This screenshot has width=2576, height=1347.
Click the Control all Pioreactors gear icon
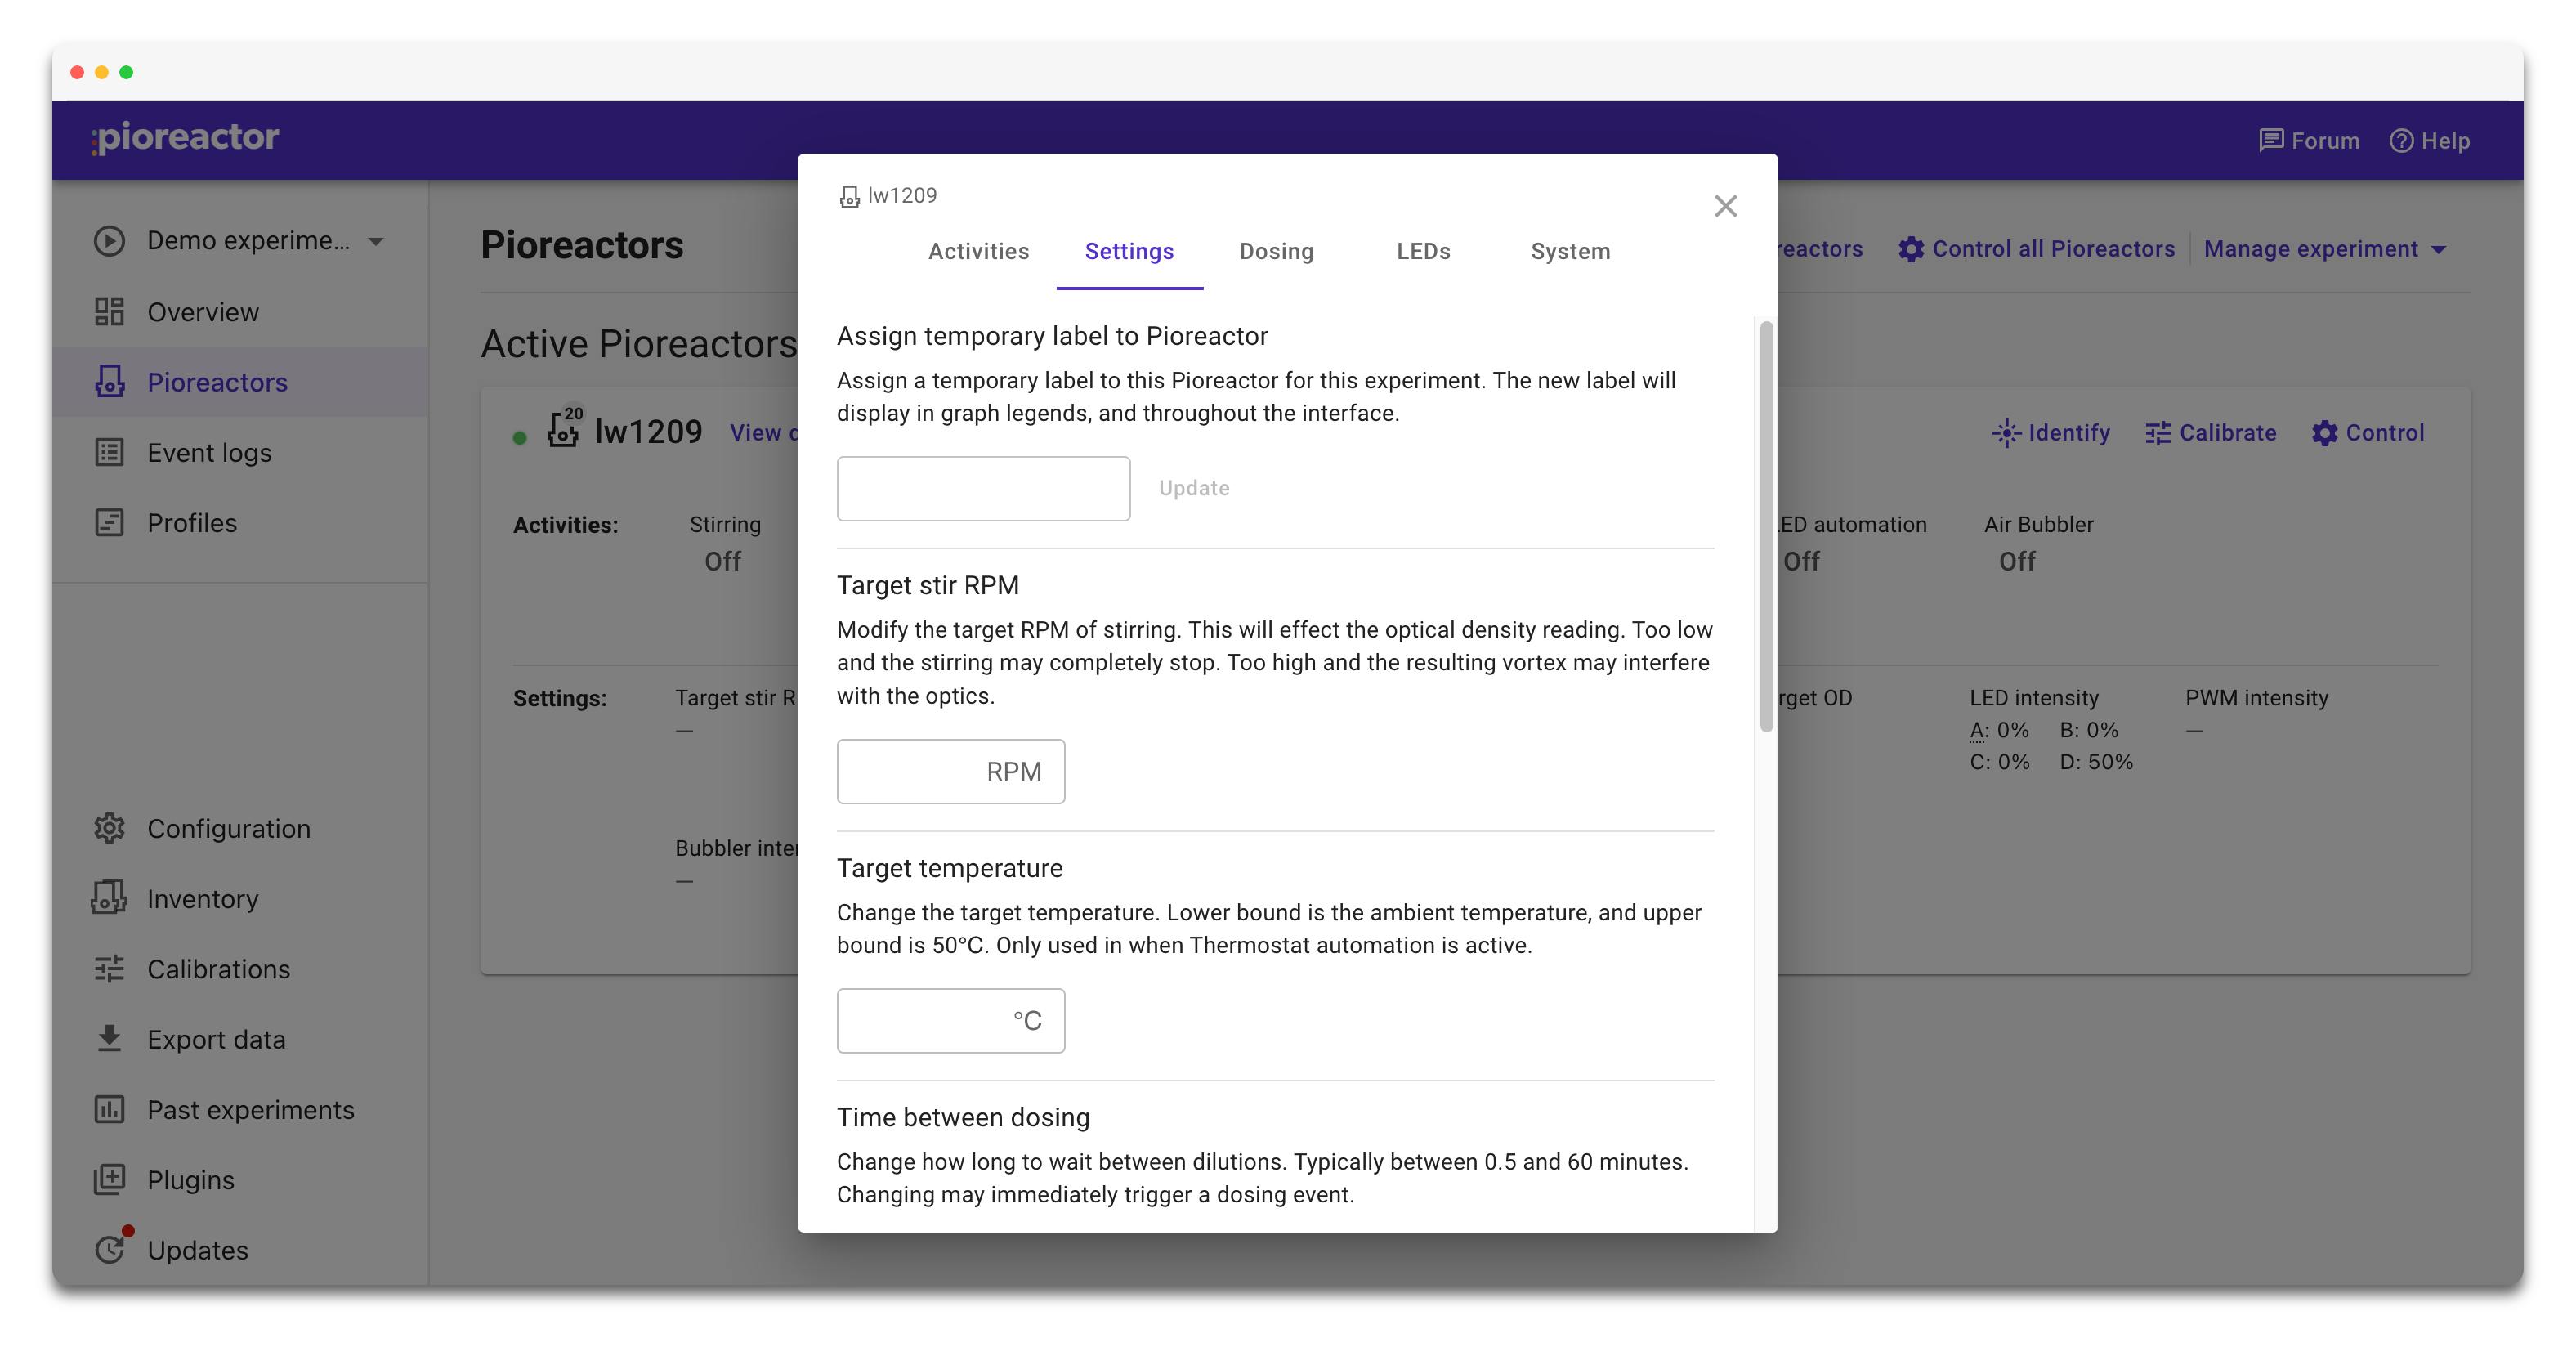tap(1911, 249)
